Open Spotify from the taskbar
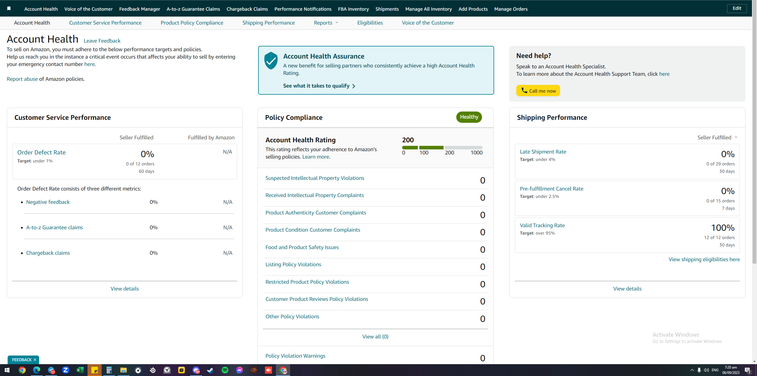757x376 pixels. click(x=225, y=370)
